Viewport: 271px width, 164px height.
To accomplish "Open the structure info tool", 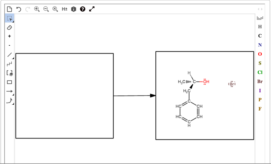I will click(x=73, y=9).
